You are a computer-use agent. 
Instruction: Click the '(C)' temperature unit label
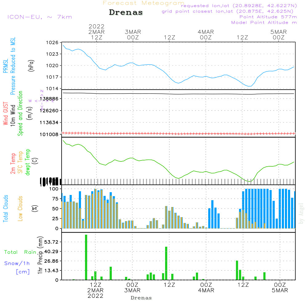tap(35, 161)
